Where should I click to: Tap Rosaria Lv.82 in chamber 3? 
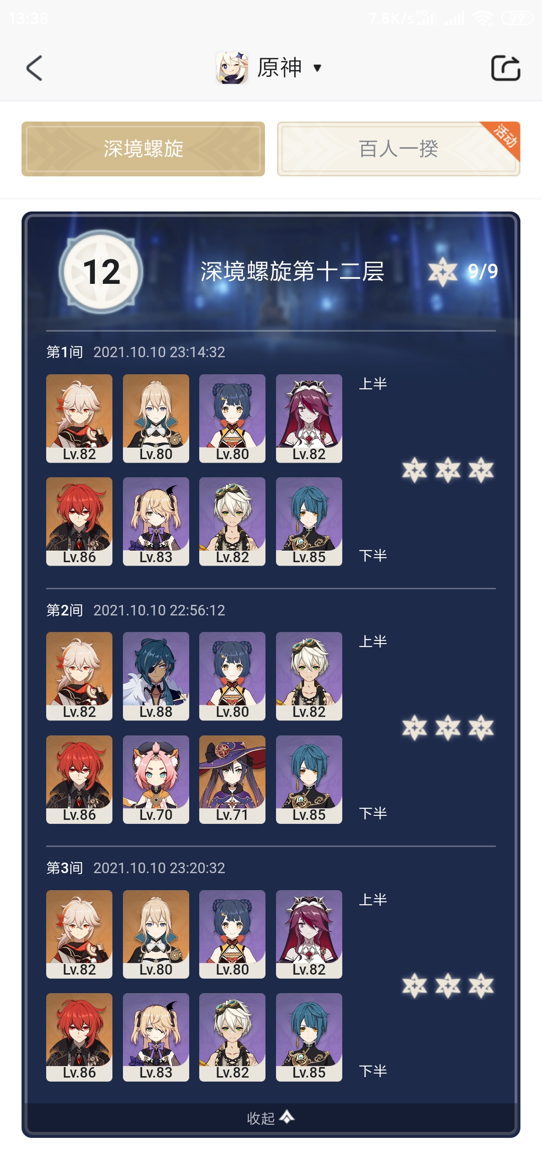(x=309, y=934)
